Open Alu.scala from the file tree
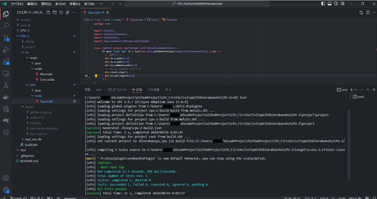377x199 pixels. [x=46, y=74]
